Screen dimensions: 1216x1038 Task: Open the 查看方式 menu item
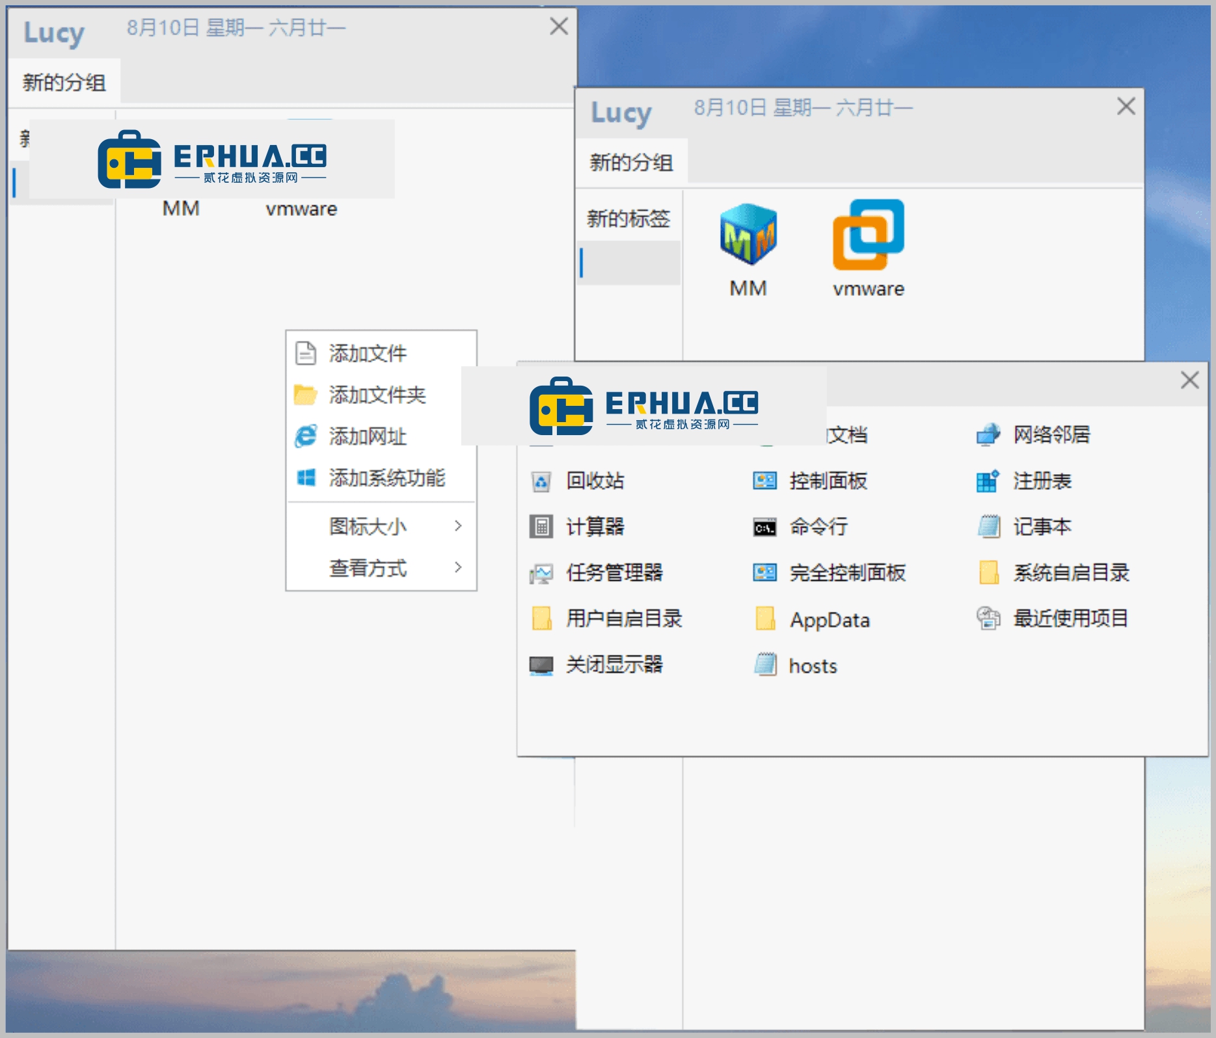coord(381,567)
